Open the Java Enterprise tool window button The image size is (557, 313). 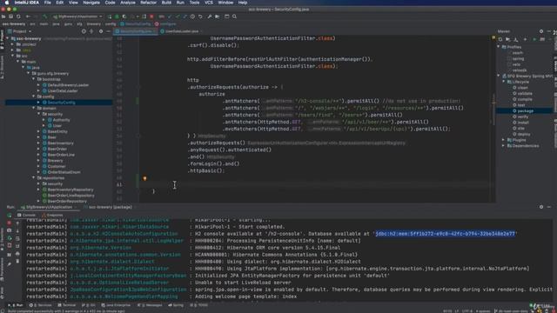(x=116, y=305)
